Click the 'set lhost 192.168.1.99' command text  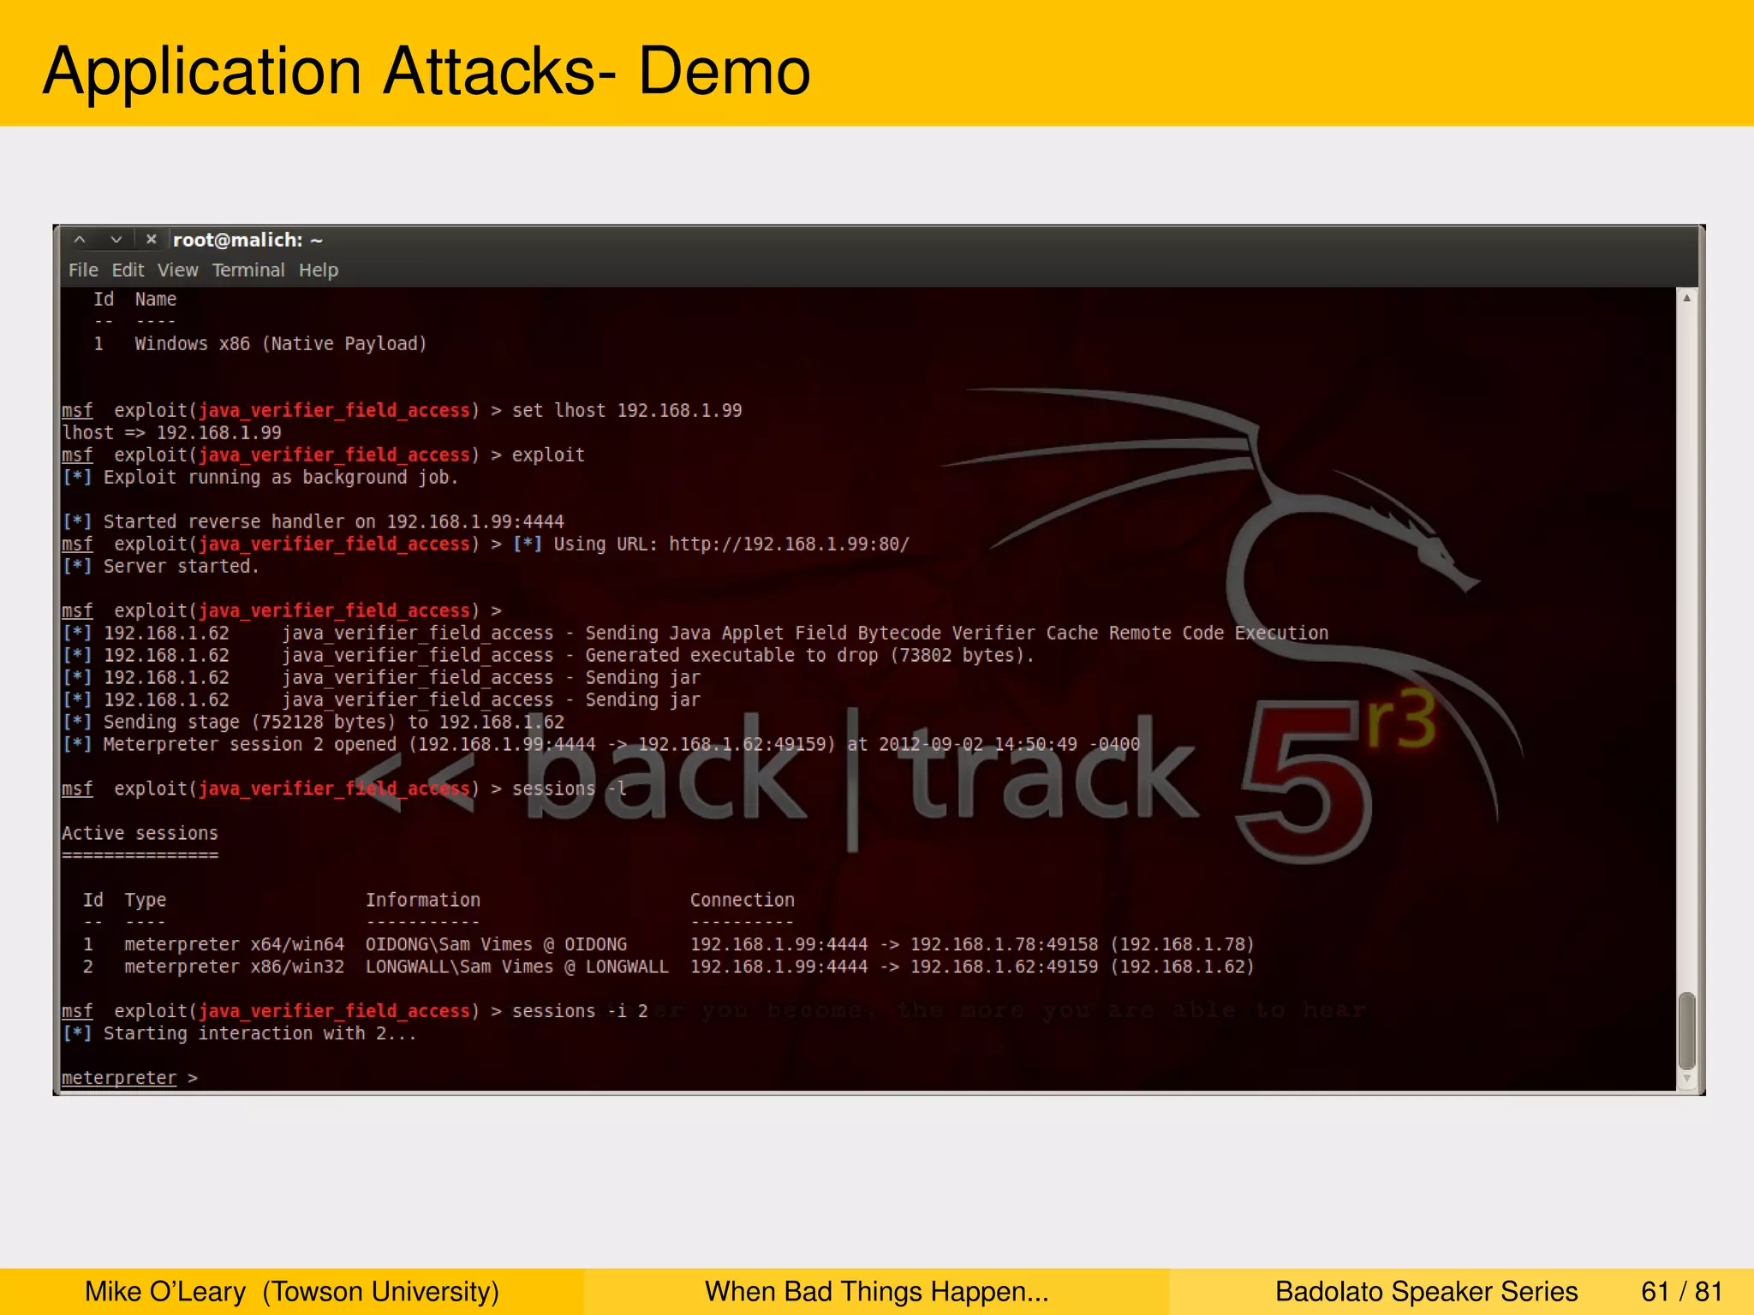627,410
